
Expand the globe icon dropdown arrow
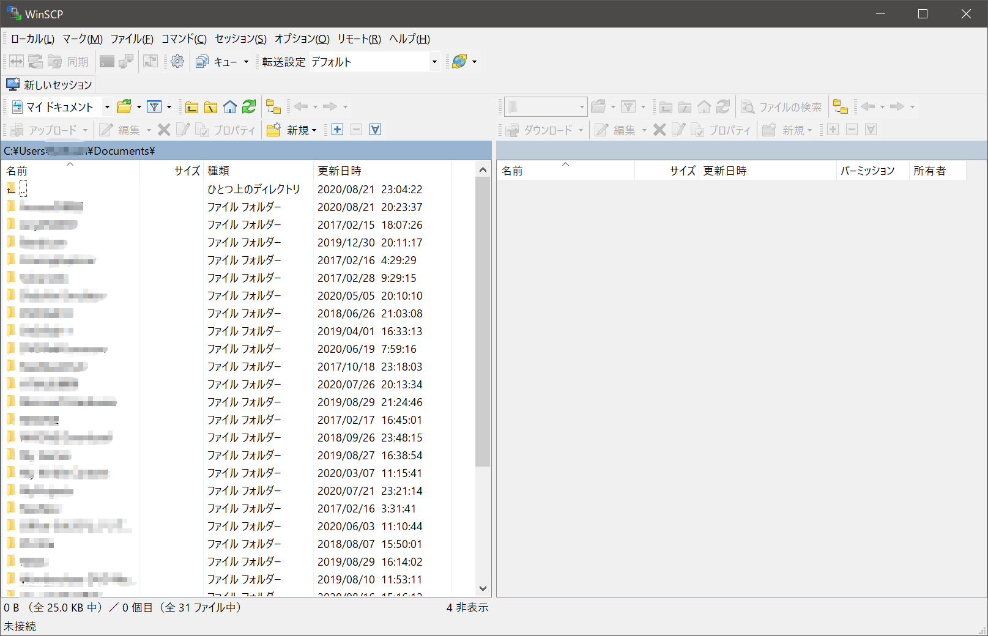pyautogui.click(x=474, y=62)
